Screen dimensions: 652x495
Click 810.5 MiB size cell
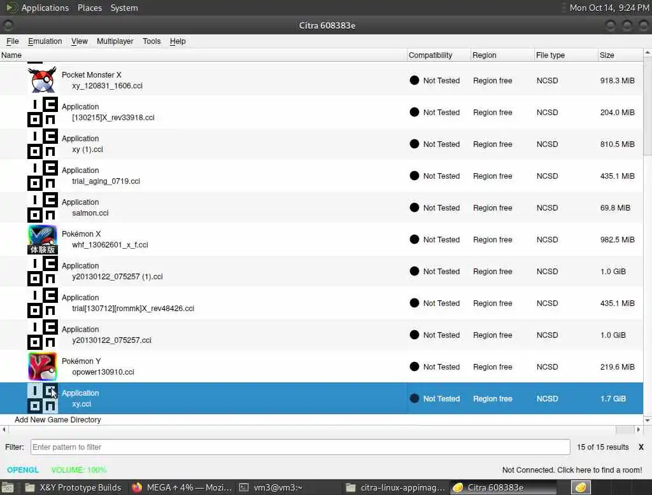[x=617, y=144]
